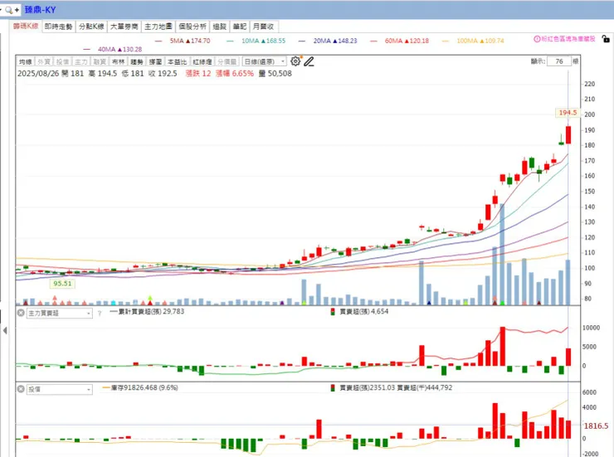614x457 pixels.
Task: Toggle 趨勢 trend overlay
Action: [137, 62]
